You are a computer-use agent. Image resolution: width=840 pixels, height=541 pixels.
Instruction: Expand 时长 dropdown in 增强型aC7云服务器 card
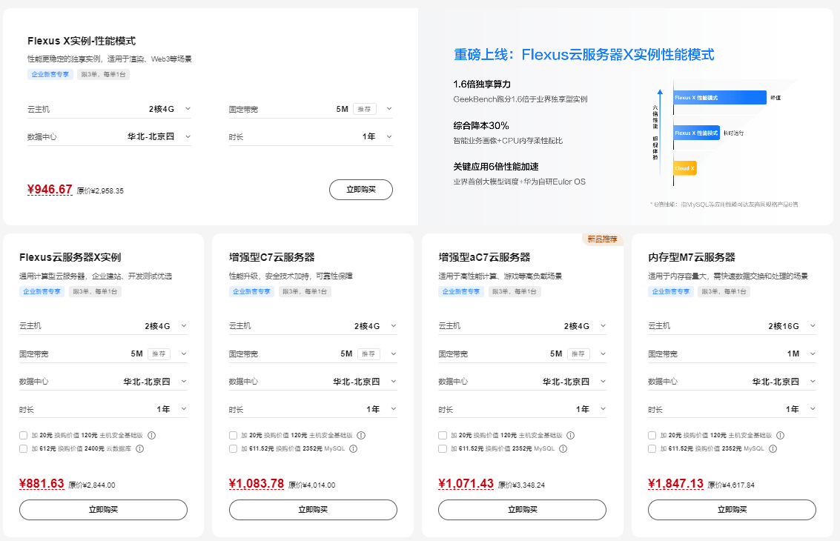[x=523, y=409]
